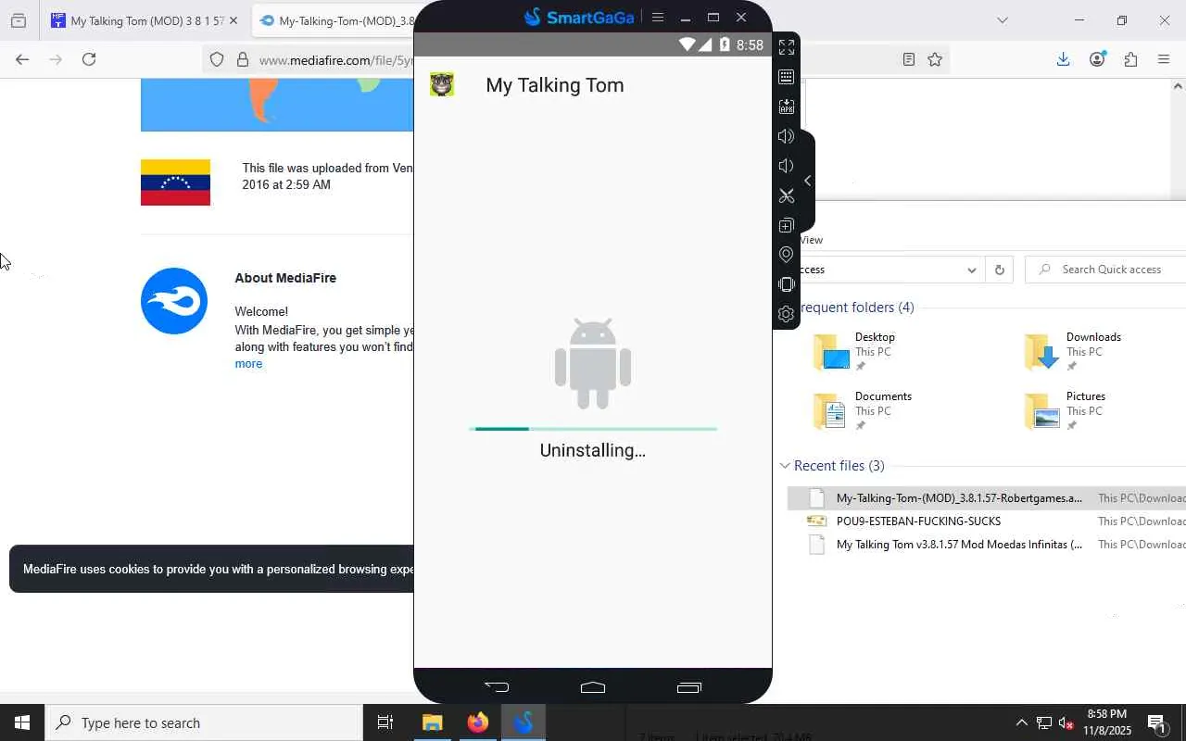
Task: Click the muted speaker icon in system tray
Action: (1066, 722)
